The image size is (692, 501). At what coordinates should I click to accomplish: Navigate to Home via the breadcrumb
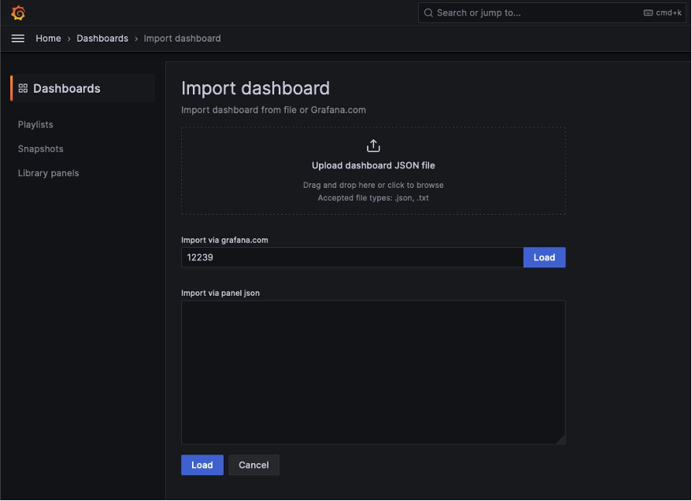(47, 38)
